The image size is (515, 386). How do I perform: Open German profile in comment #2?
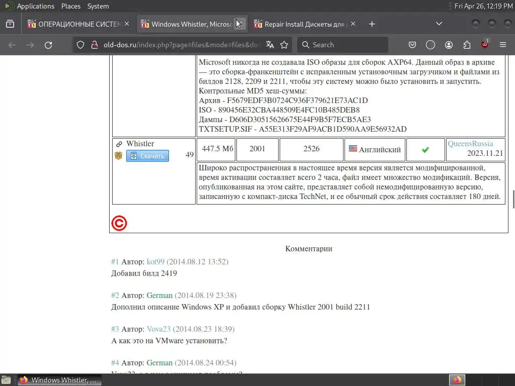click(159, 296)
